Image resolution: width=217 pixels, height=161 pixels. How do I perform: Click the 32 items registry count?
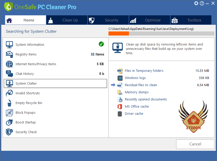98,54
